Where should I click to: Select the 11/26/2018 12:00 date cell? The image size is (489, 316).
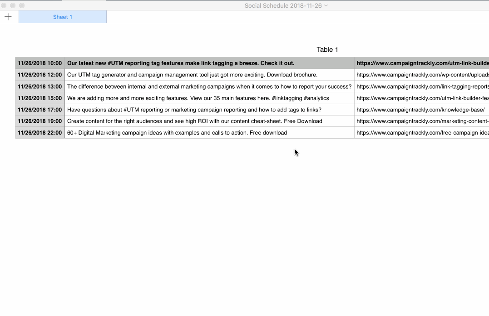pos(40,75)
